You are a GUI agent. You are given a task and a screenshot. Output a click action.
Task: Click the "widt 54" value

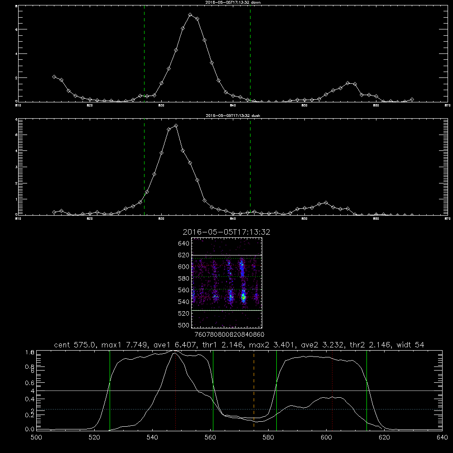410,345
